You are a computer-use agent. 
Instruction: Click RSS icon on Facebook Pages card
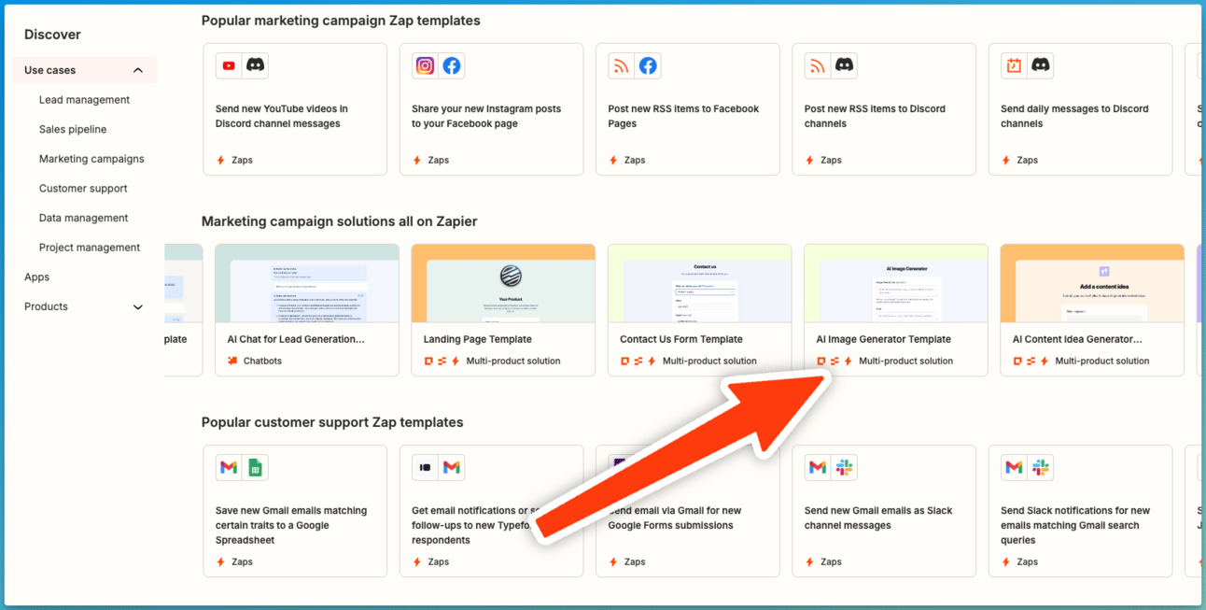click(621, 65)
